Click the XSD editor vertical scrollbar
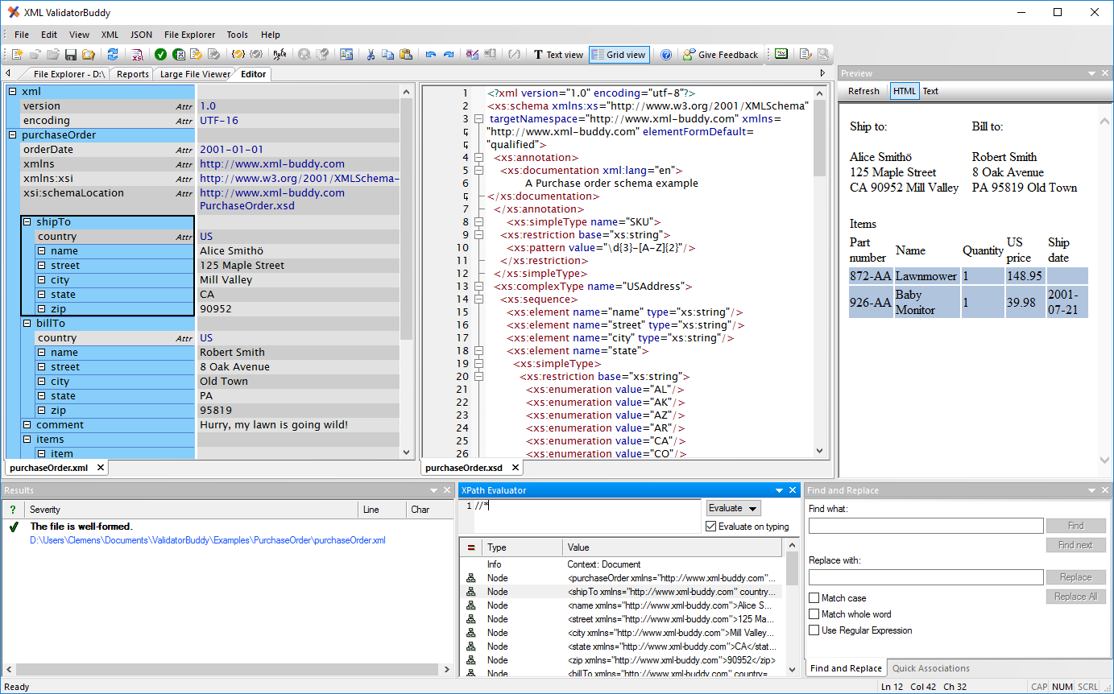 click(x=820, y=138)
